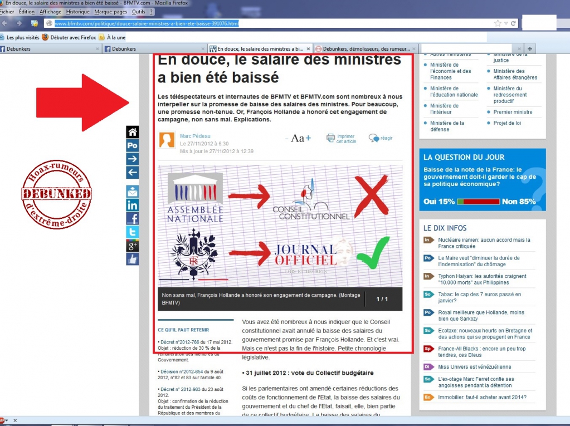This screenshot has width=570, height=426.
Task: Open 'Décret n° 2012-983' link
Action: [181, 389]
